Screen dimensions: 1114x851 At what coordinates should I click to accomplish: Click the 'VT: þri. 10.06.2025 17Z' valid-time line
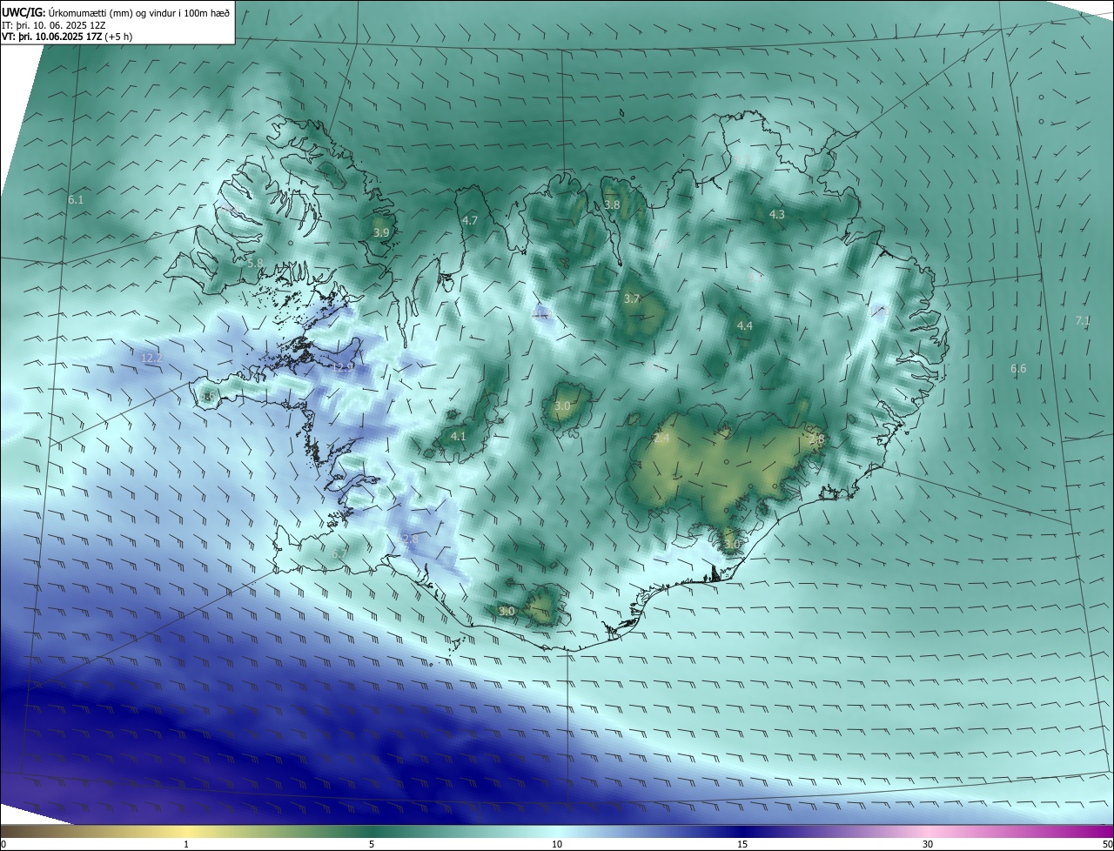coord(52,37)
